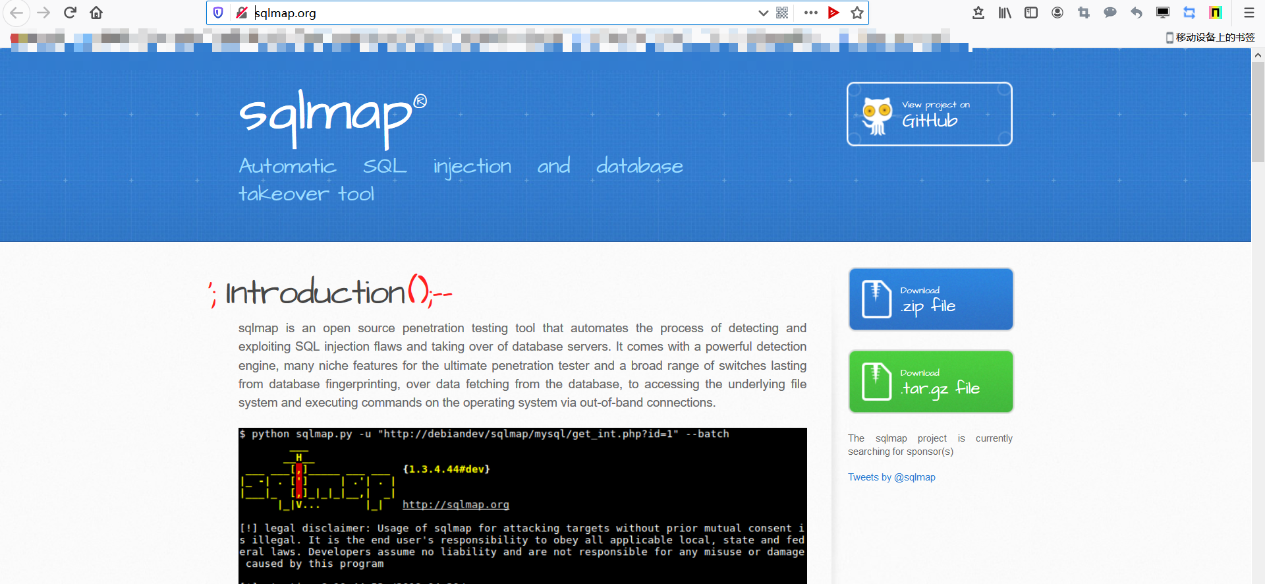The width and height of the screenshot is (1265, 584).
Task: Click the sqlmap logo heading
Action: tap(333, 119)
